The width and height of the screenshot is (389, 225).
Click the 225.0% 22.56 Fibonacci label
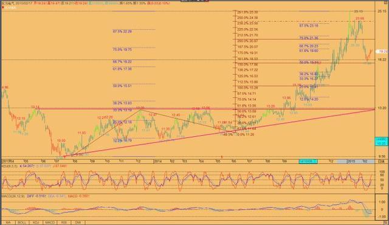(247, 29)
